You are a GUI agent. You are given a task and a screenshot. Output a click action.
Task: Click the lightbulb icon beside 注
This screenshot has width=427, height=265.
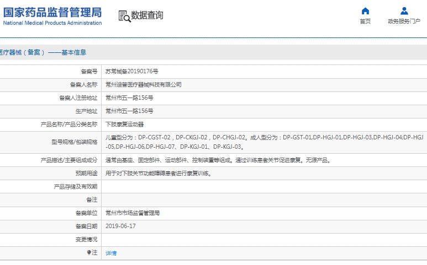(89, 253)
